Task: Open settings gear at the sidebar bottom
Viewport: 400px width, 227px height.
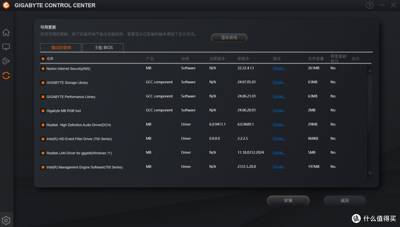Action: coord(6,220)
